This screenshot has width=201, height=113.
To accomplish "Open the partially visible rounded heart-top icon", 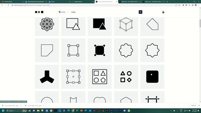I will point(100,100).
